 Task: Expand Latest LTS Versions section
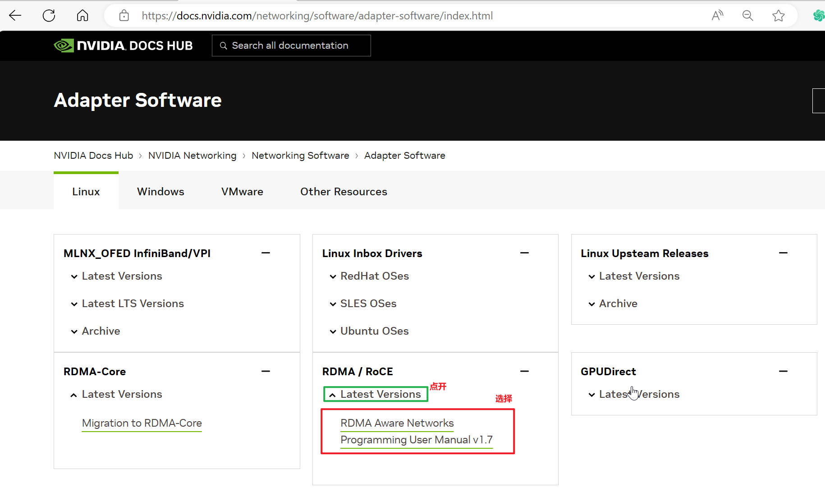click(x=128, y=304)
